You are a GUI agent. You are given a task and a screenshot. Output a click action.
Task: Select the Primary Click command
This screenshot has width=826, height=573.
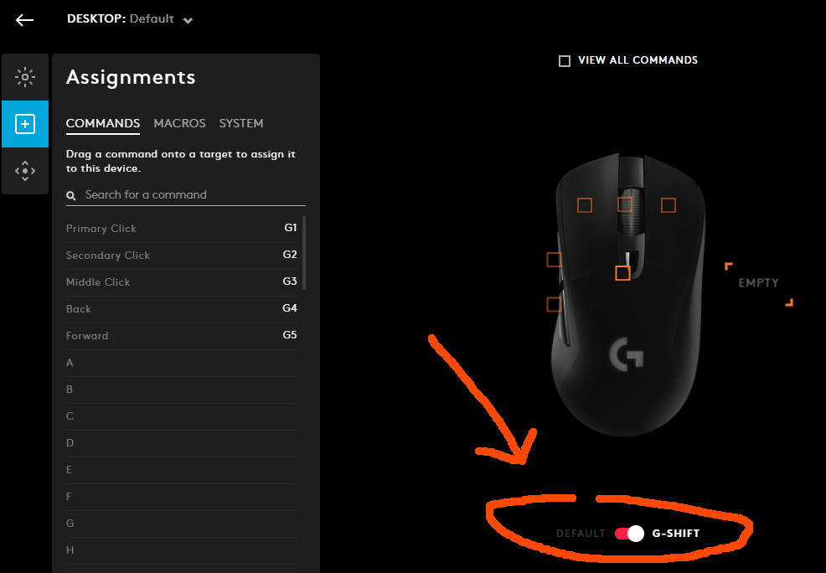click(101, 229)
